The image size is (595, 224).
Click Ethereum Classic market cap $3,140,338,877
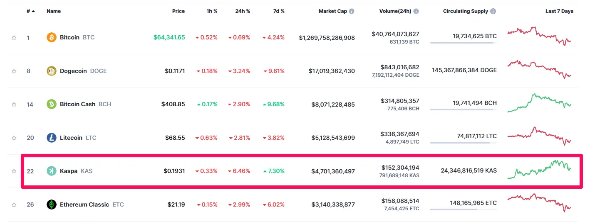pos(333,205)
